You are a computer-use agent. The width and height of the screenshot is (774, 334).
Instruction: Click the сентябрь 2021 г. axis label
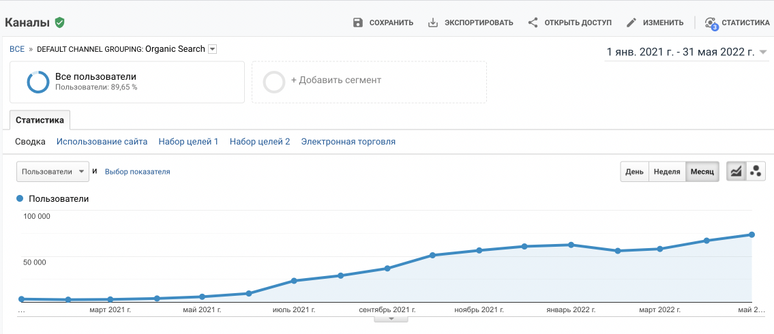pos(387,310)
